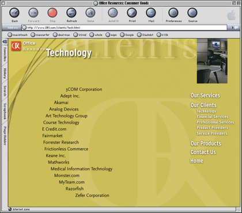The width and height of the screenshot is (242, 213).
Task: Open the espn favorites bookmark
Action: click(111, 35)
